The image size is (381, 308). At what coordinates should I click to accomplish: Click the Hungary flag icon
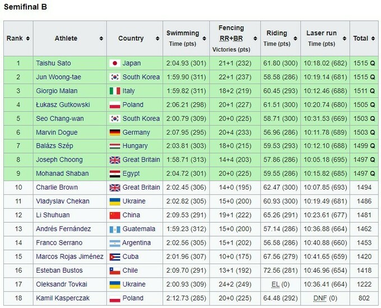[114, 146]
